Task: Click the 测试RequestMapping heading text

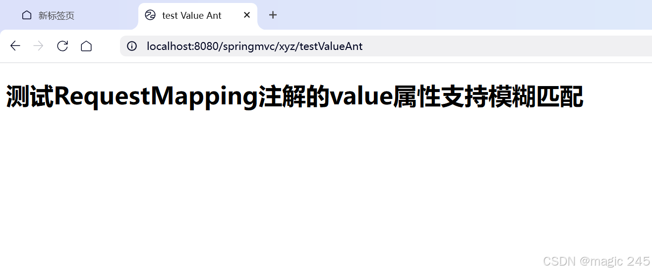Action: coord(295,96)
